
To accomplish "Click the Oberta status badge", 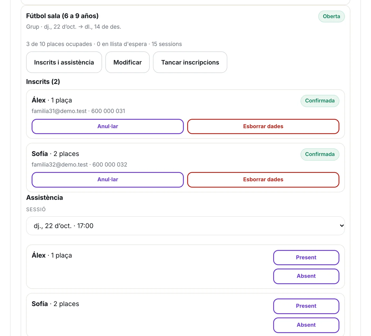I will click(331, 16).
